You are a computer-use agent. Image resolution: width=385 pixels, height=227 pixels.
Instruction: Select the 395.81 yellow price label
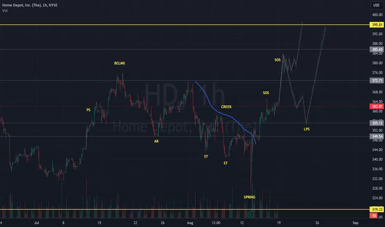click(x=377, y=25)
